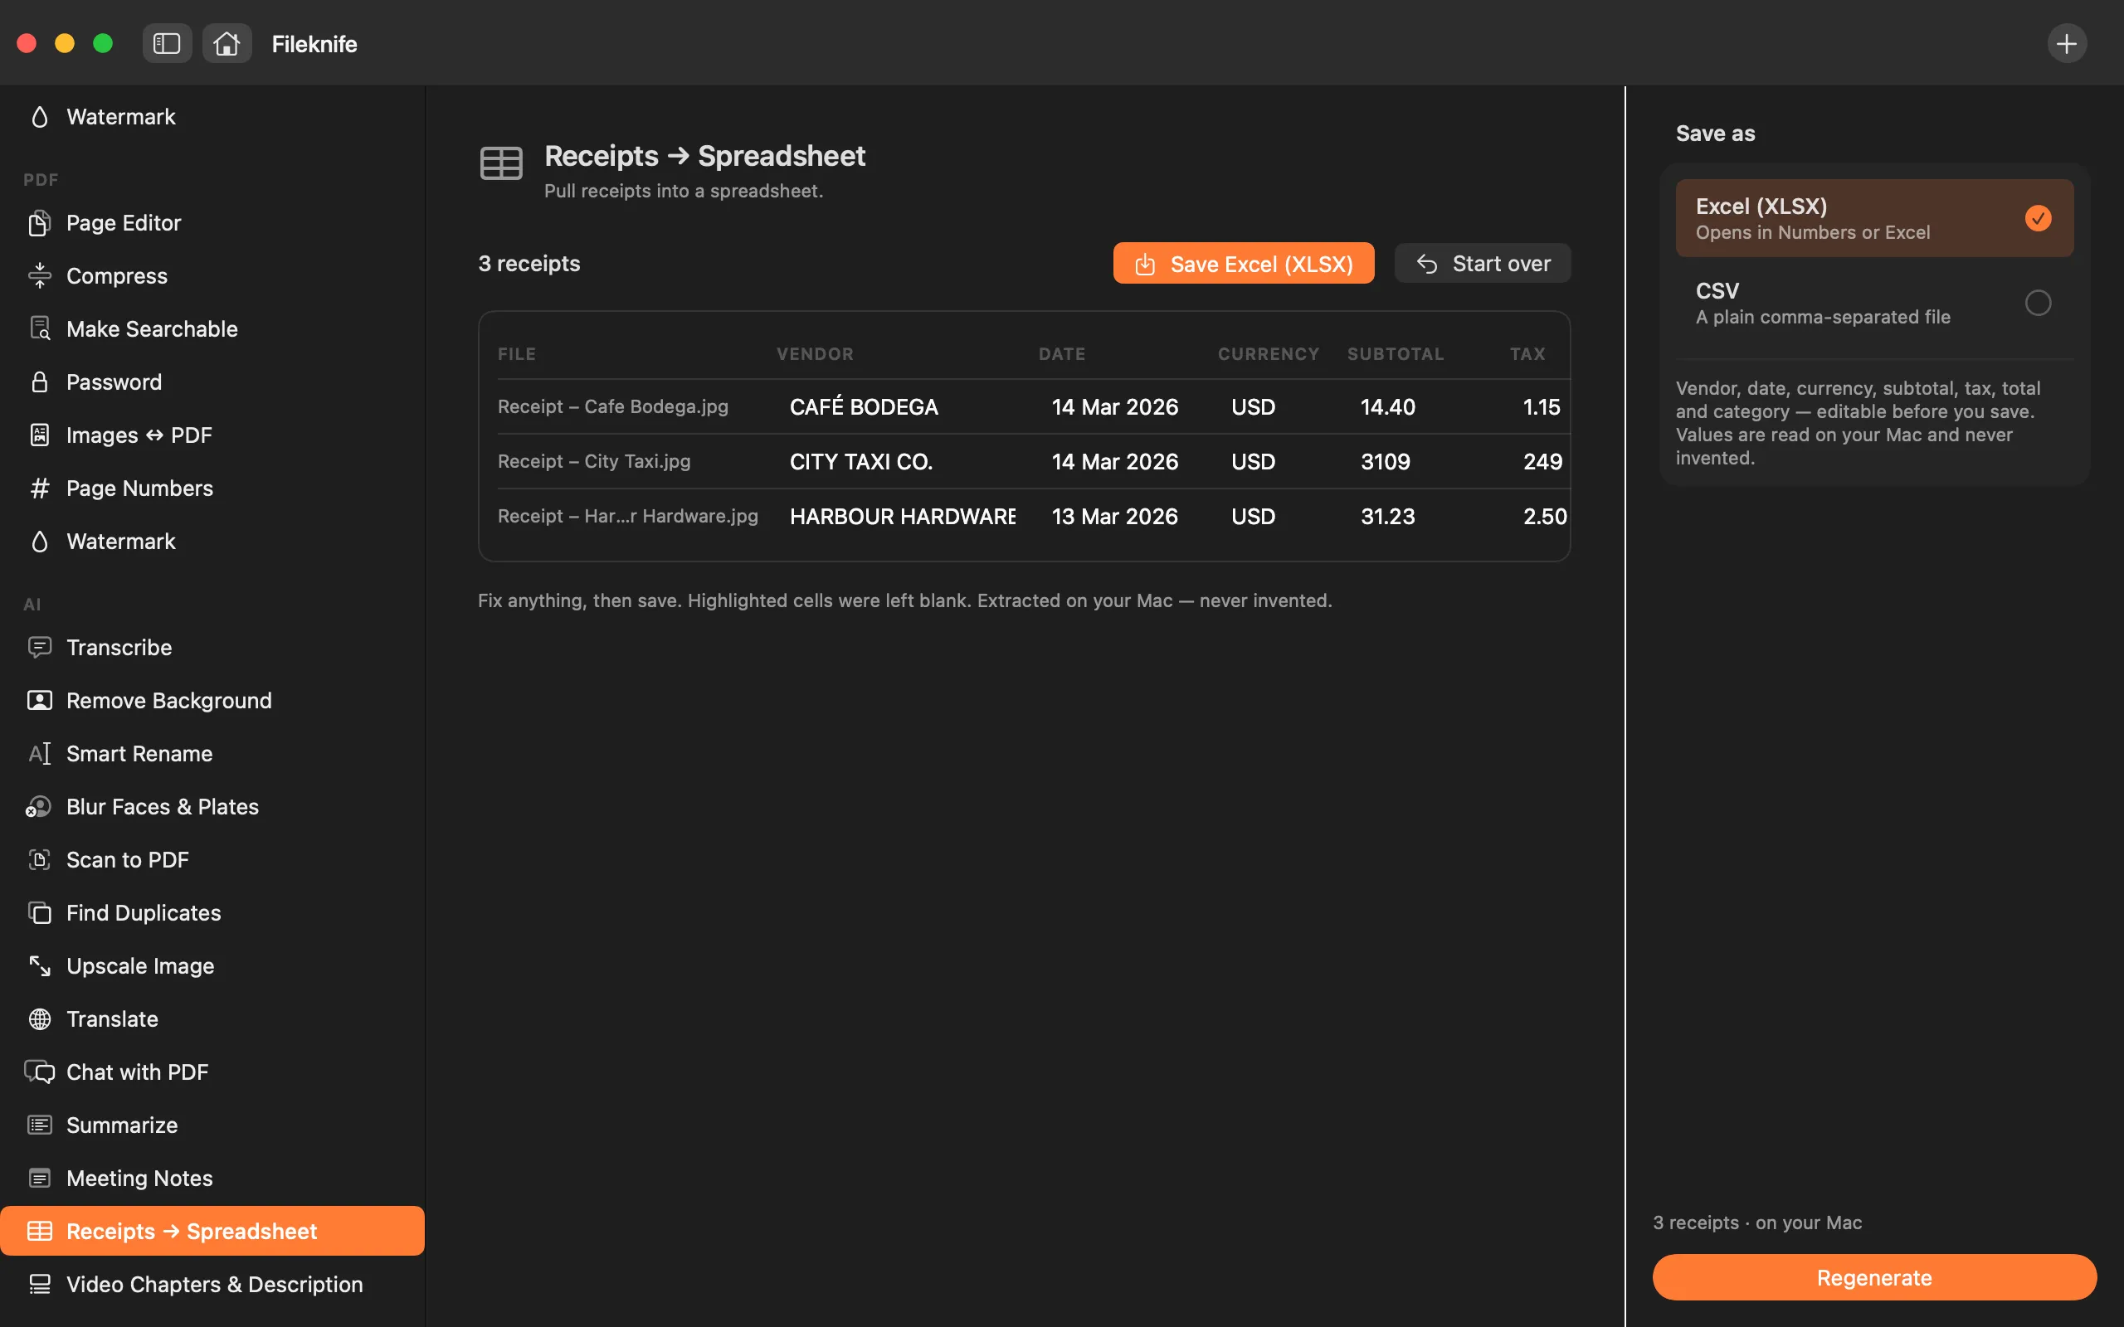Open the Scan to PDF icon
2124x1327 pixels.
[40, 859]
